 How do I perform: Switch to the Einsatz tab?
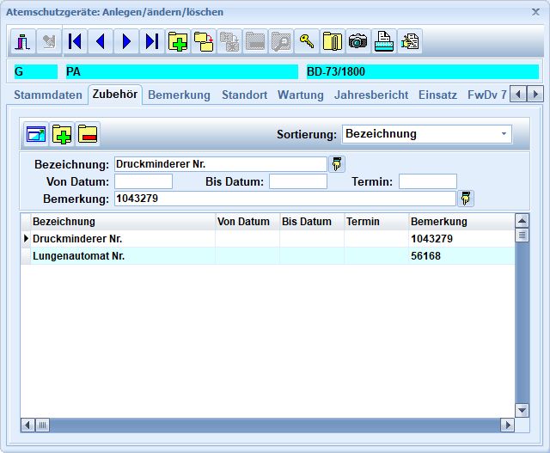coord(437,95)
